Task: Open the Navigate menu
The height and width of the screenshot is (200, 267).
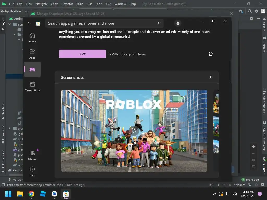Action: (41, 4)
